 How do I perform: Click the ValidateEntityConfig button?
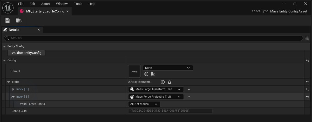26,53
